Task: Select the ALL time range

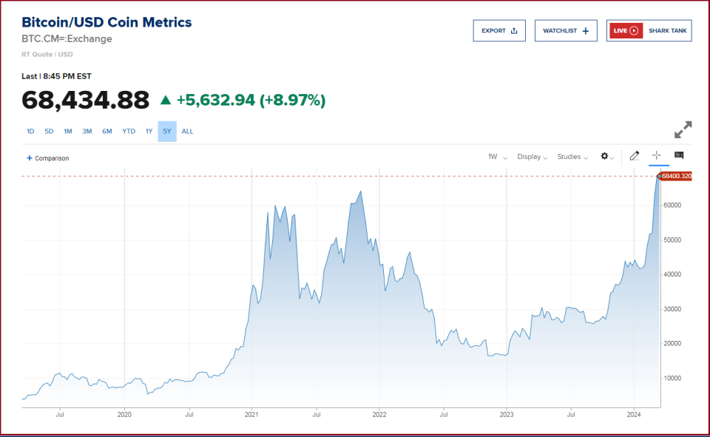Action: 187,132
